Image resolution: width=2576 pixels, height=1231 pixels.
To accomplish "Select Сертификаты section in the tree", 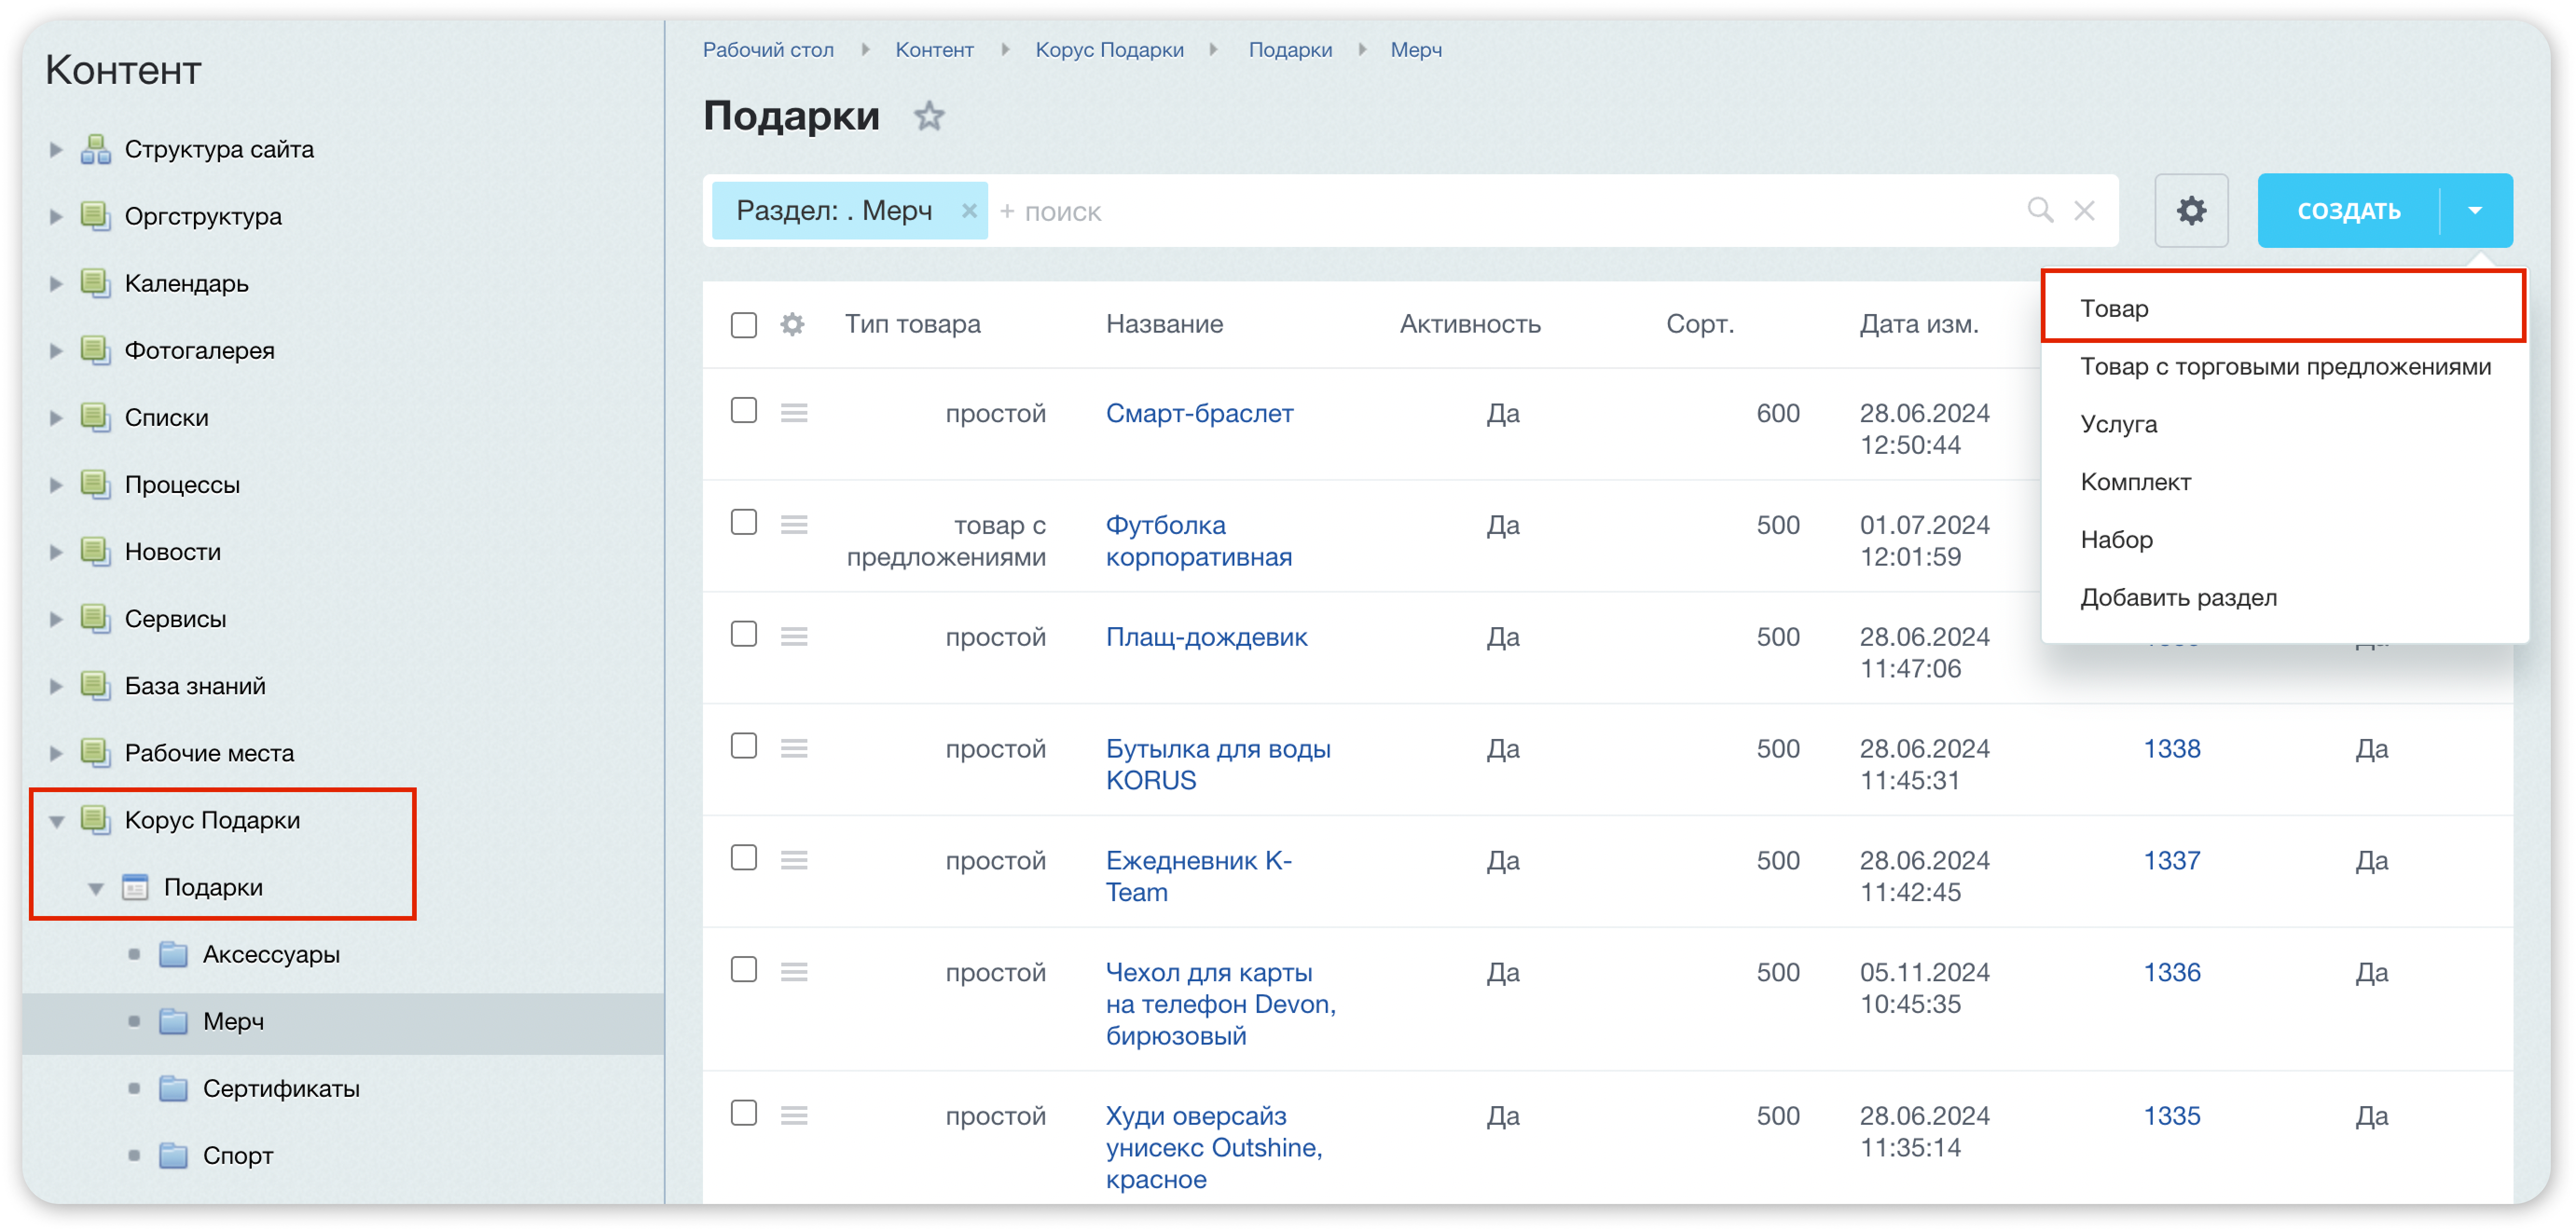I will point(281,1088).
